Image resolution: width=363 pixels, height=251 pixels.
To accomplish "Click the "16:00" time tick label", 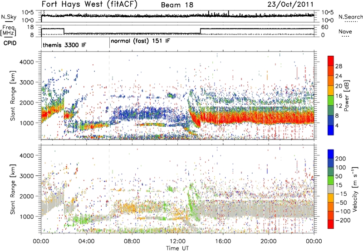I will coord(223,241).
